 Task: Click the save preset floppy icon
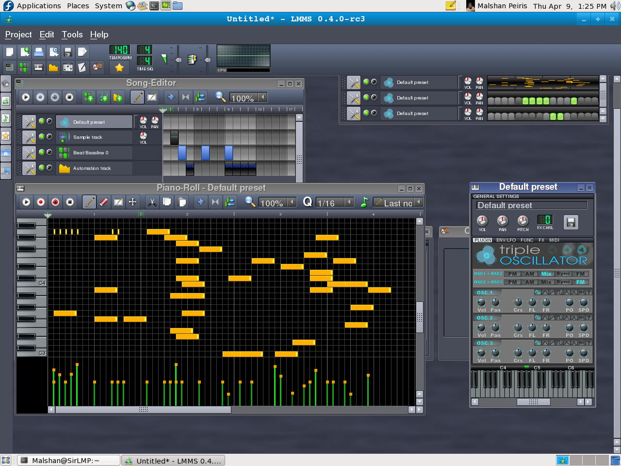coord(571,222)
